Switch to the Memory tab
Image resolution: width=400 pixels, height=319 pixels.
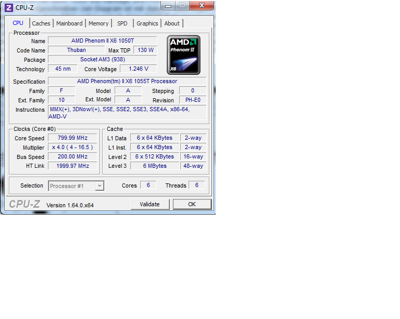pos(98,23)
